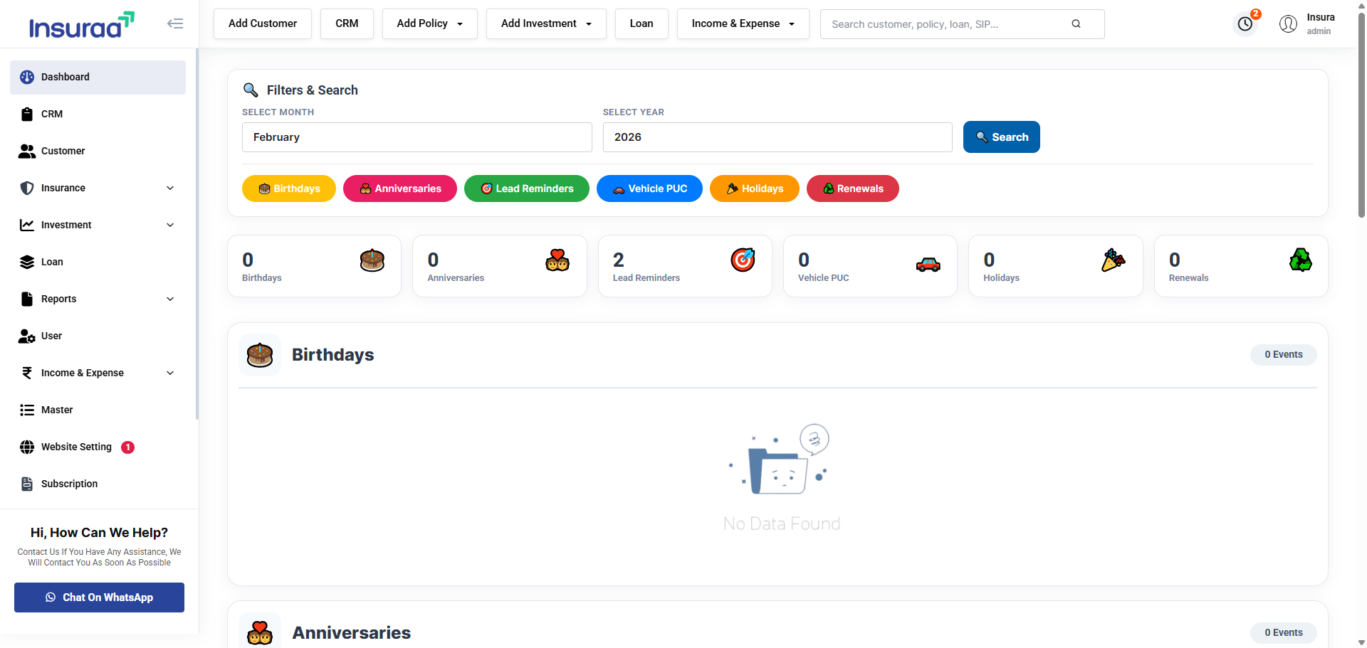Click the target icon on Lead Reminders card
The image size is (1367, 648).
click(743, 260)
